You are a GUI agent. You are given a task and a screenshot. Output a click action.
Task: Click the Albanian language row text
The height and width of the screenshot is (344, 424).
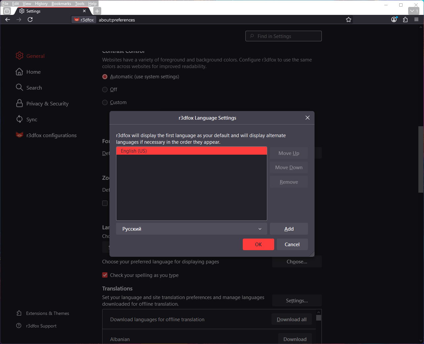pyautogui.click(x=120, y=339)
